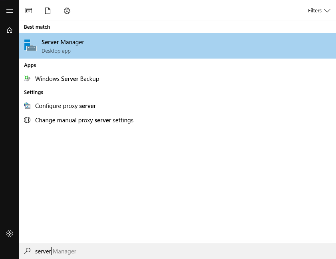
Task: Select the 'Desktop app' subtitle text
Action: pos(56,51)
